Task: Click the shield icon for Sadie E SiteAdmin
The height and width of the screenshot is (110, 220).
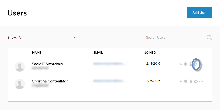Action: point(186,64)
